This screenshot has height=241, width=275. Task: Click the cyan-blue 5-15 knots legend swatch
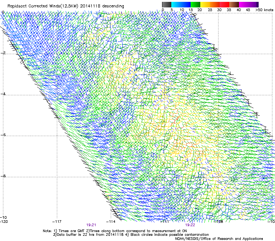(181, 4)
